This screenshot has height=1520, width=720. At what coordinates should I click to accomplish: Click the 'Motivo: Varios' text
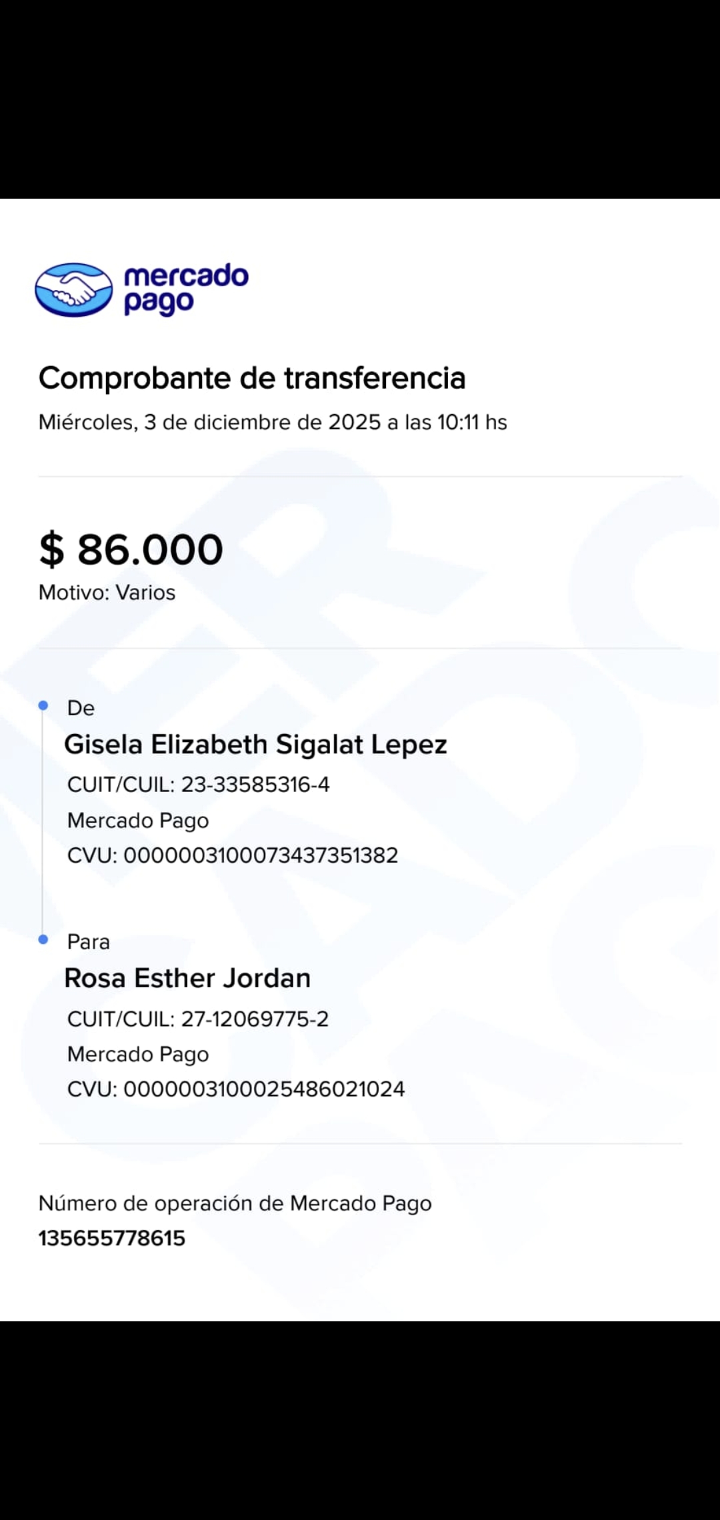pos(107,593)
